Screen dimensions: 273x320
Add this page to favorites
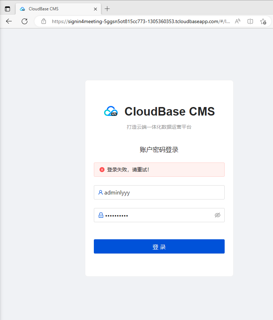click(x=263, y=21)
